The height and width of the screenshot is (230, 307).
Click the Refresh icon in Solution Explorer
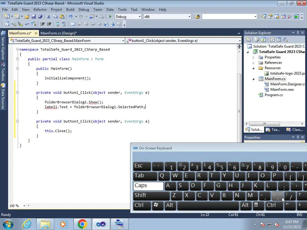coord(264,40)
